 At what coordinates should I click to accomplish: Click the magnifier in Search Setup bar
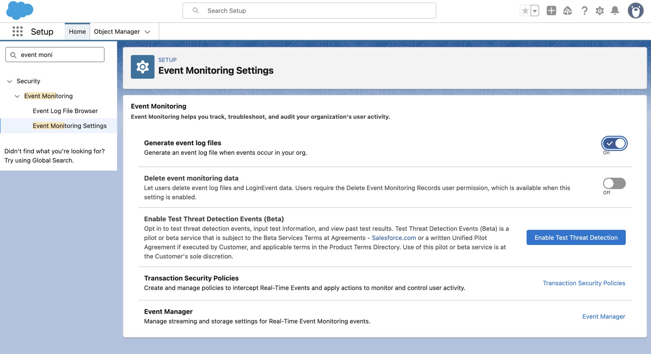(x=196, y=11)
